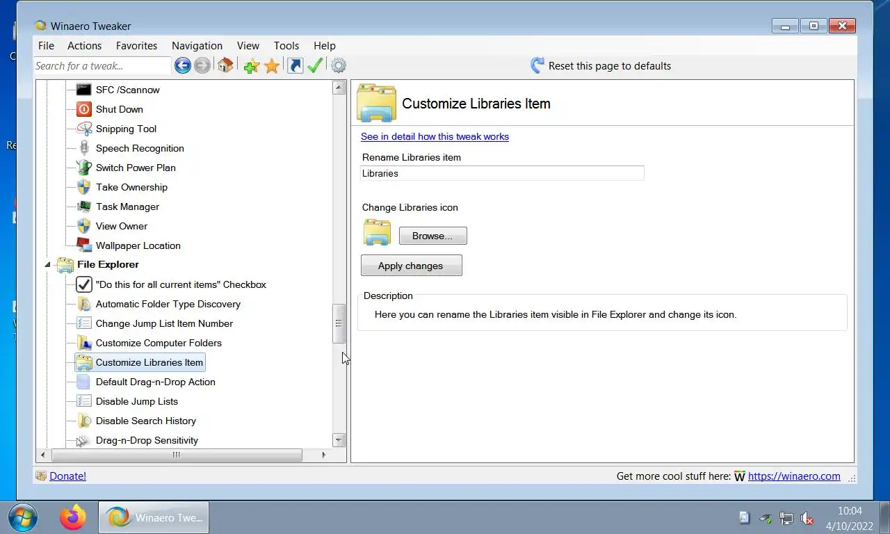Click the Speech Recognition microphone icon
The image size is (890, 534).
[83, 148]
